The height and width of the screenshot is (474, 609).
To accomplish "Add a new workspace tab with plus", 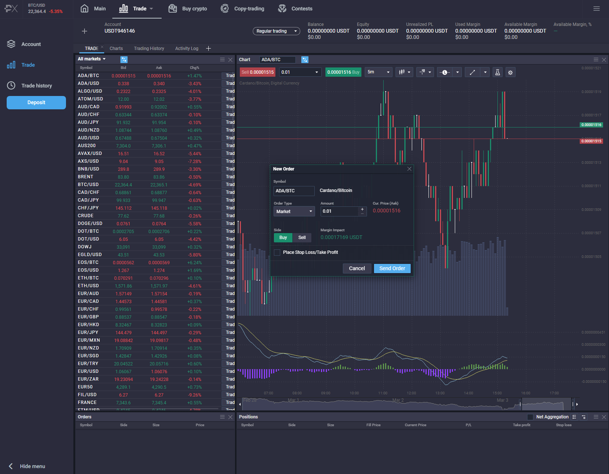I will point(208,49).
